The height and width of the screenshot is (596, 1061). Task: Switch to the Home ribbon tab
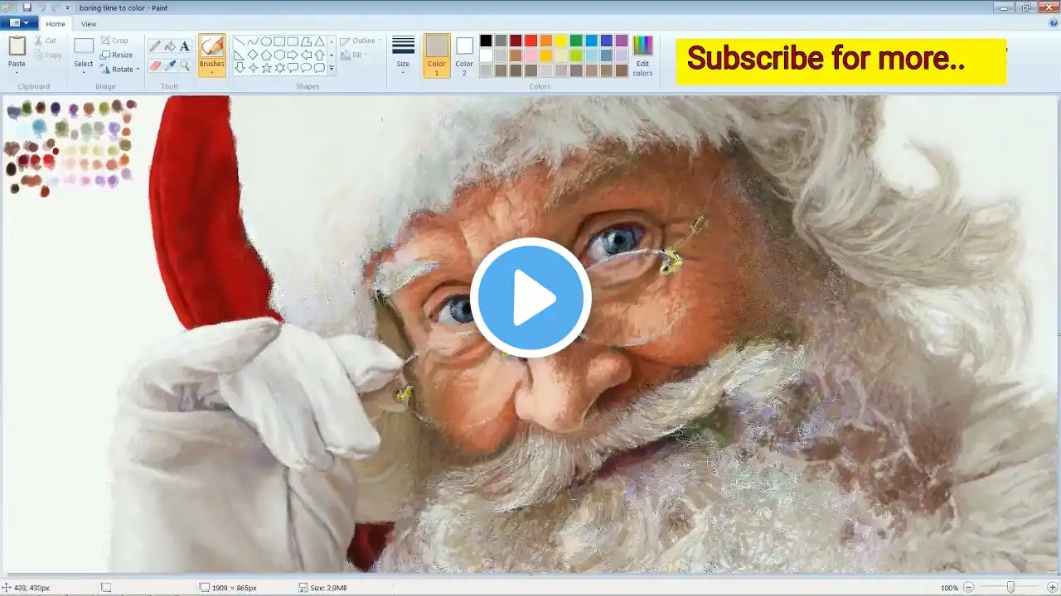tap(56, 24)
